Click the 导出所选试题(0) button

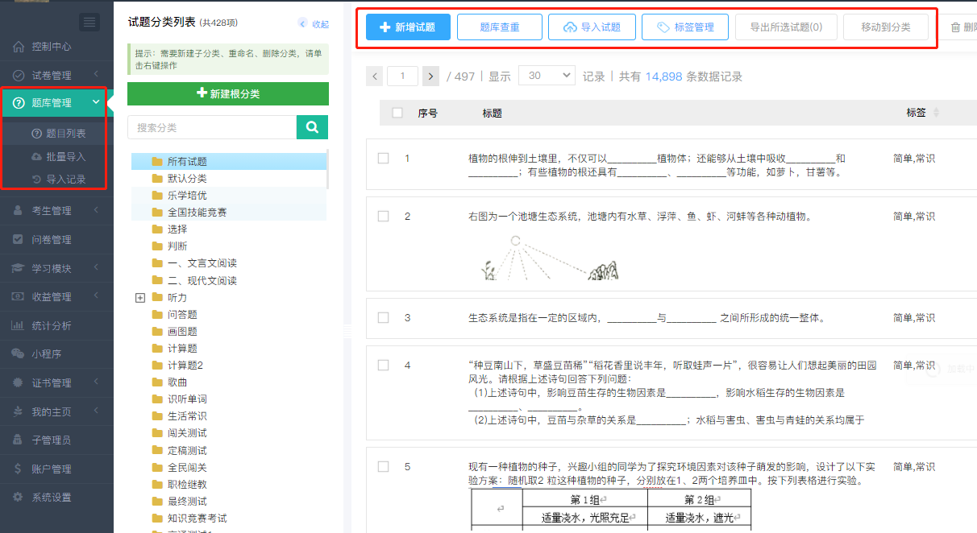786,27
